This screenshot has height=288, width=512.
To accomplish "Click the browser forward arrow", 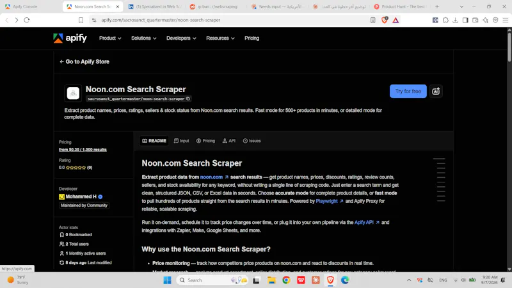I will 17,20.
